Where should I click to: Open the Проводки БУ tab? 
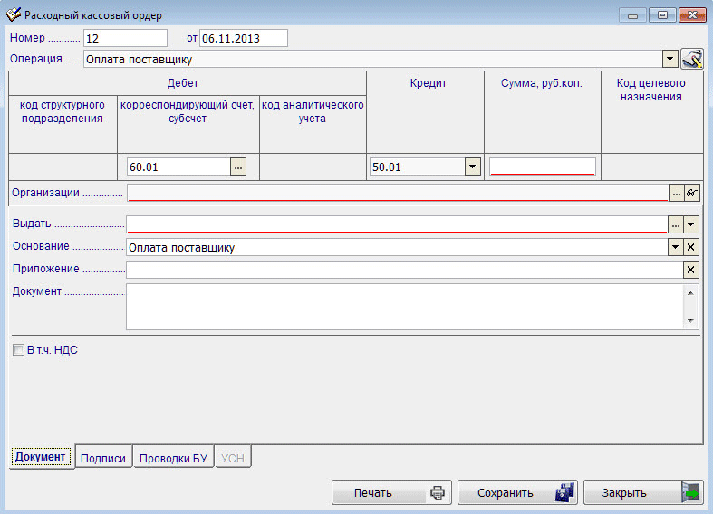[x=173, y=458]
